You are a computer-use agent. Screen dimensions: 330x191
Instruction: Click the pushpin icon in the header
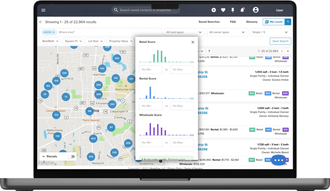click(233, 10)
